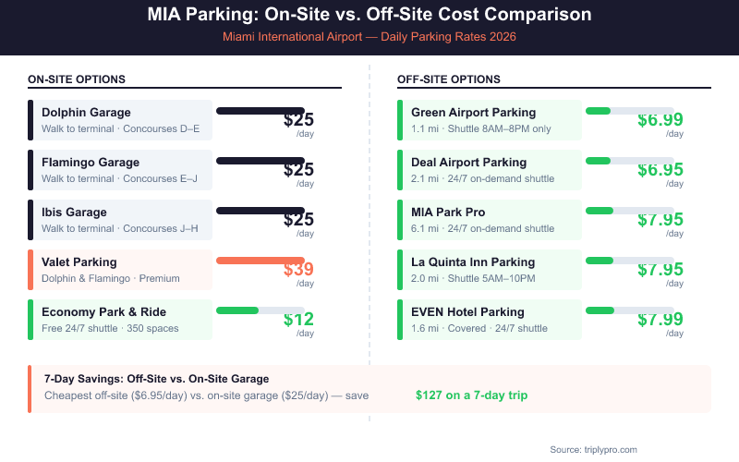Select the Flamingo Garage option
This screenshot has height=462, width=739.
click(x=121, y=170)
